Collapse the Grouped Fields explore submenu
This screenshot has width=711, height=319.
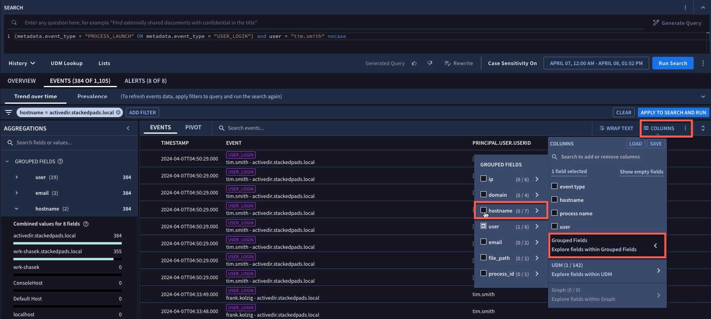pos(655,245)
